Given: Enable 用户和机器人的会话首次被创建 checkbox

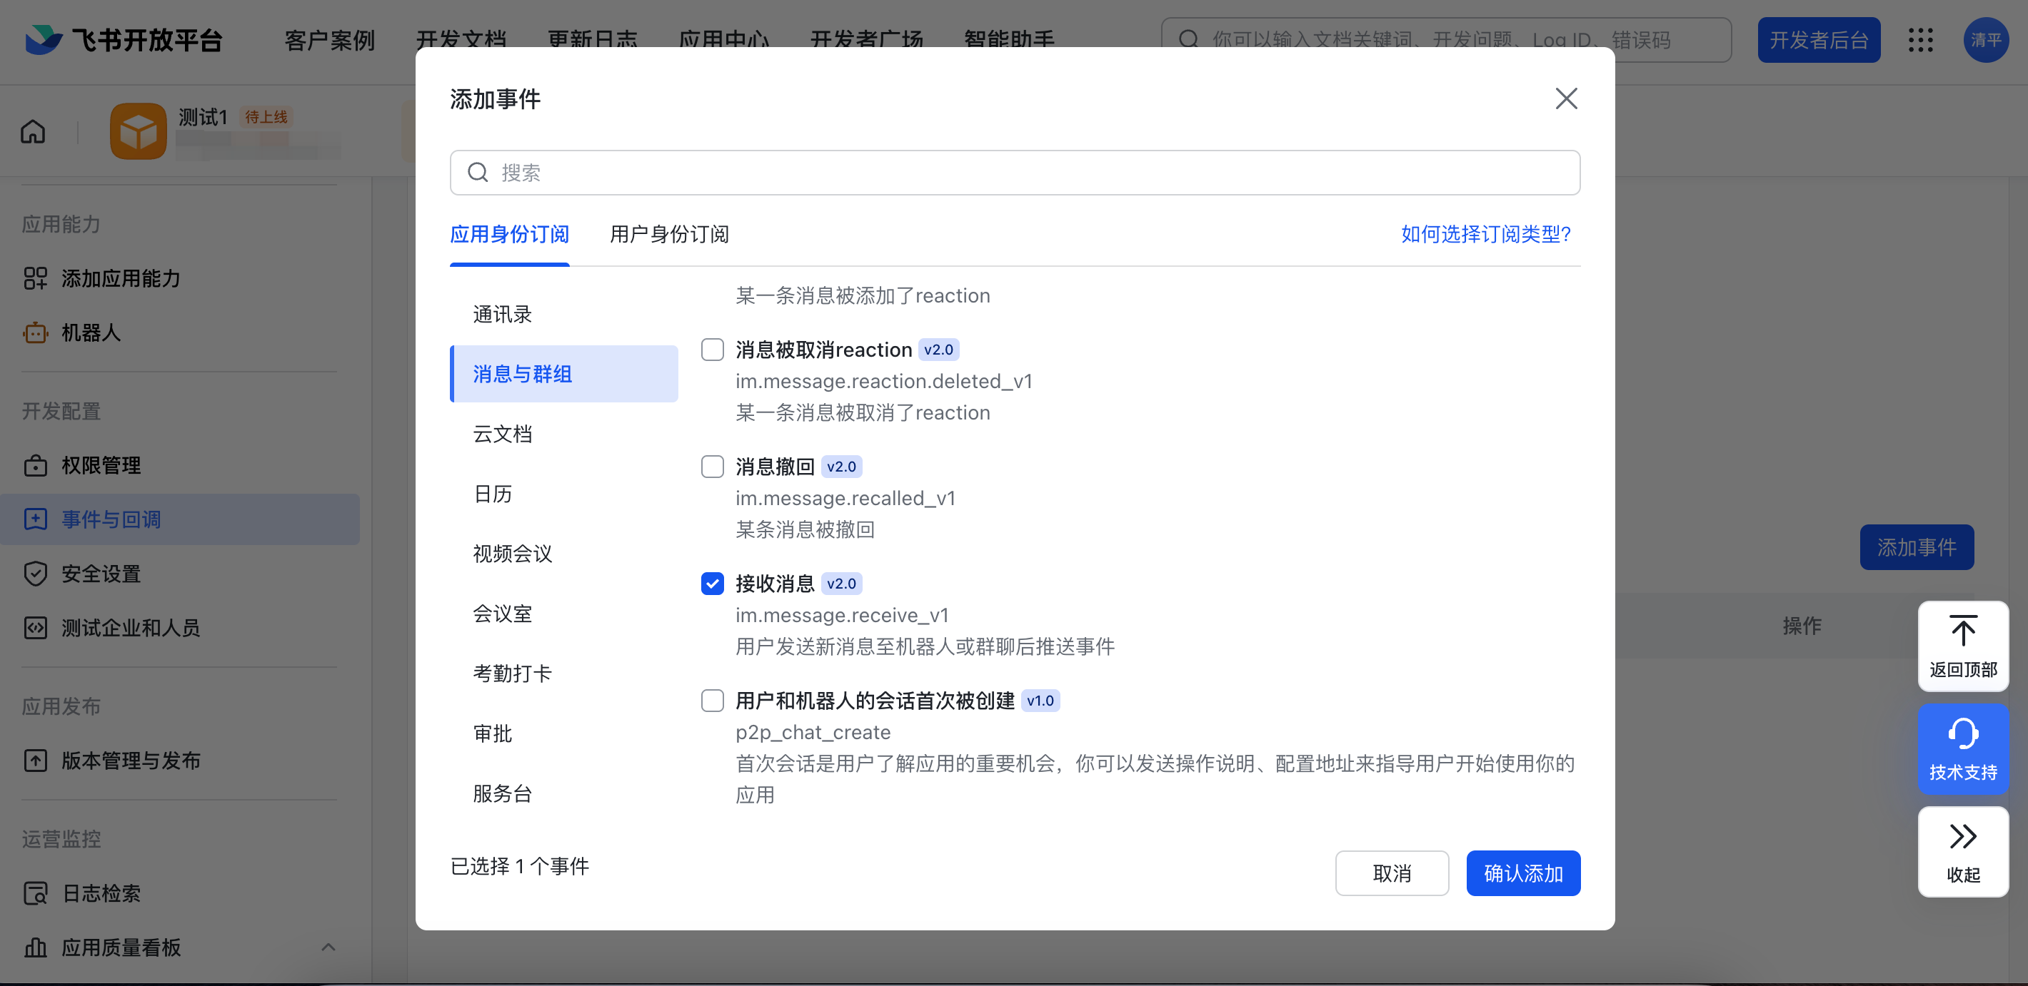Looking at the screenshot, I should 713,701.
